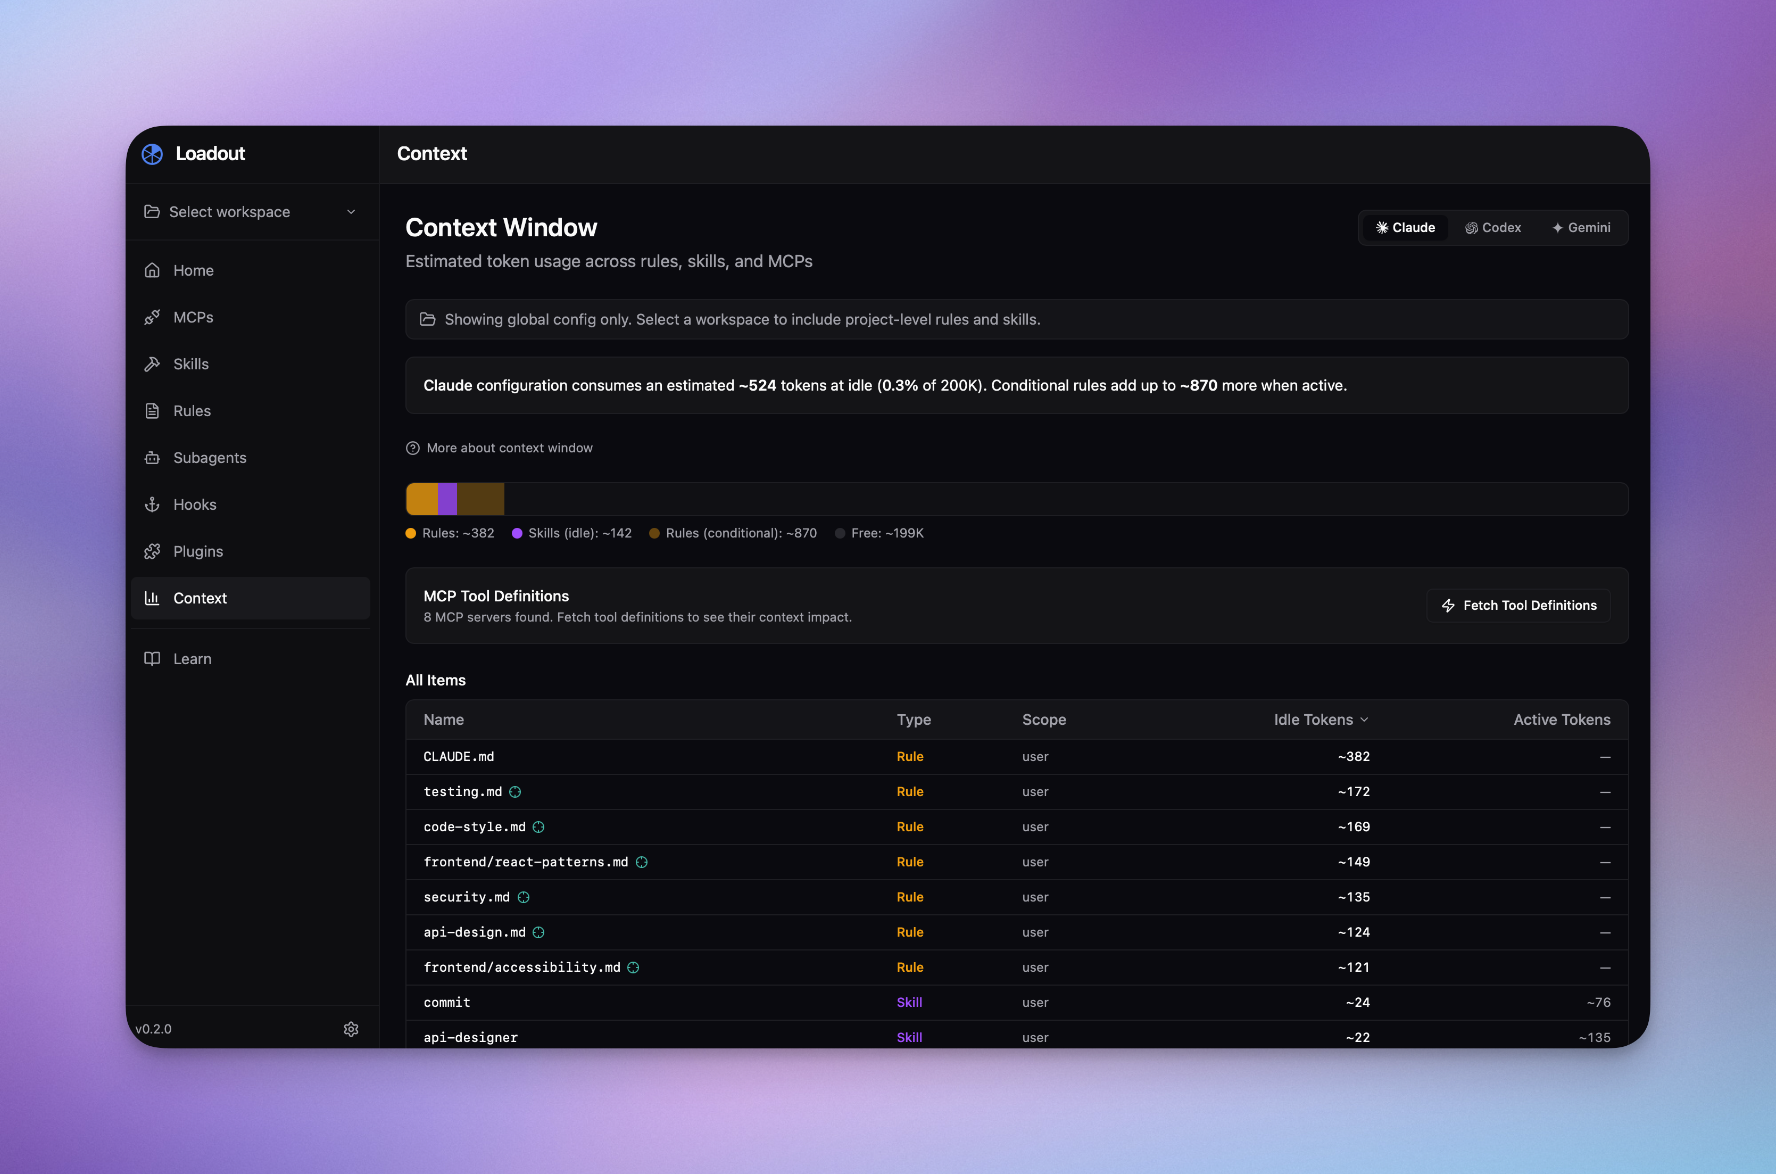Screen dimensions: 1776x1174
Task: Click conditional icon next to frontend/accessibility.md
Action: pyautogui.click(x=633, y=968)
